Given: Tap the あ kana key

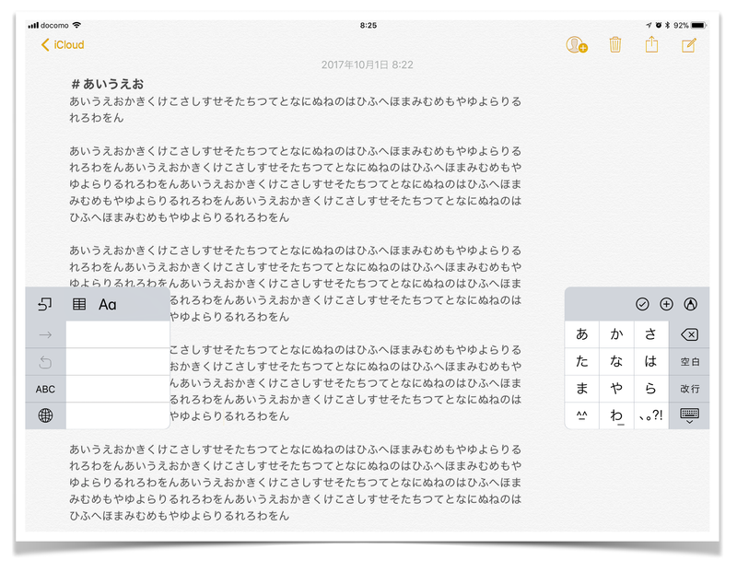Looking at the screenshot, I should pyautogui.click(x=581, y=333).
